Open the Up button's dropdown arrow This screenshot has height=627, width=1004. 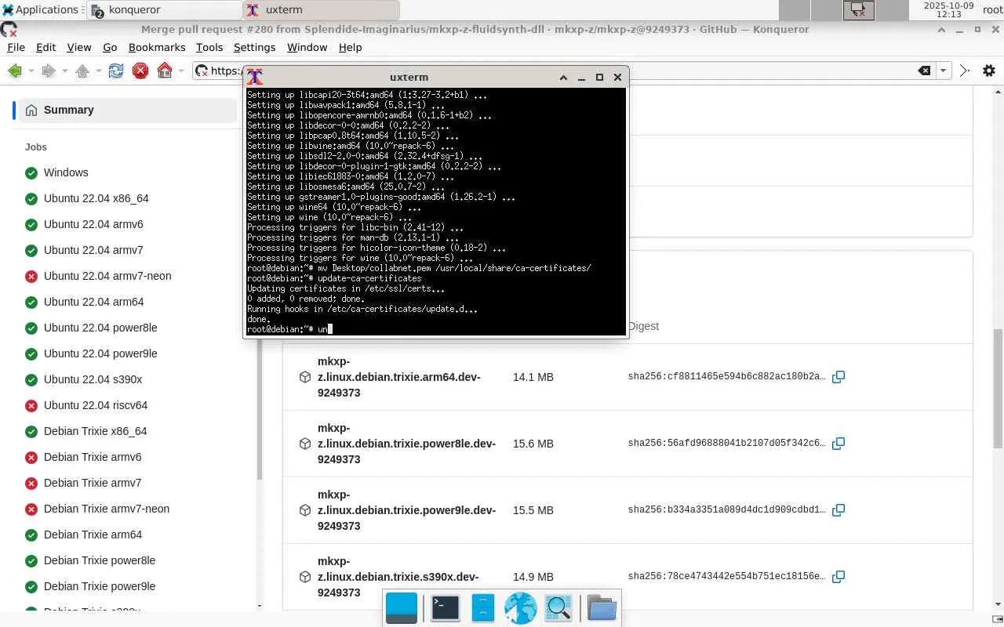98,71
